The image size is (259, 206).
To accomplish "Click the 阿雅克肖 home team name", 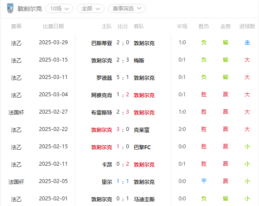I will pos(102,95).
